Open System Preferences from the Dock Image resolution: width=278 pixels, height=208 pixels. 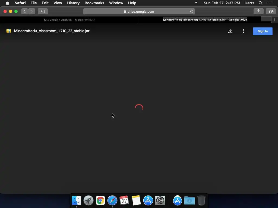pyautogui.click(x=160, y=200)
